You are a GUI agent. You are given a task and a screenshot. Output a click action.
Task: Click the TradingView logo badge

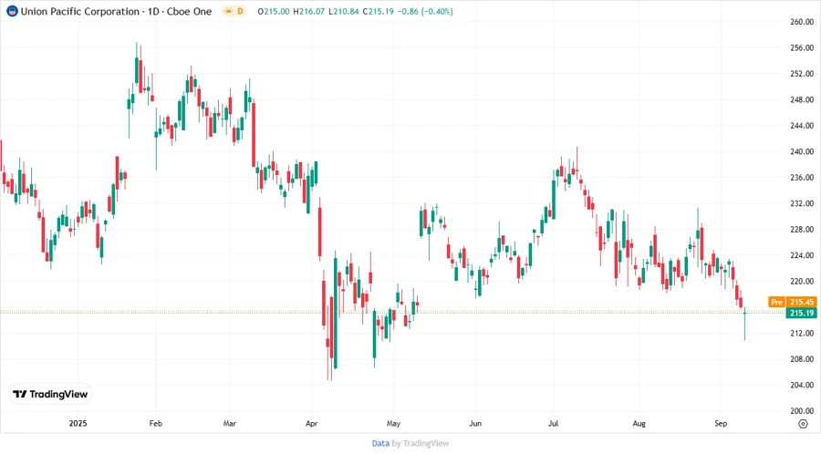click(50, 395)
